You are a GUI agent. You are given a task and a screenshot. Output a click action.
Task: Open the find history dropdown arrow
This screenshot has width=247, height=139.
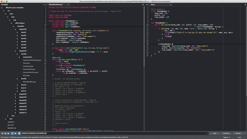(206, 134)
